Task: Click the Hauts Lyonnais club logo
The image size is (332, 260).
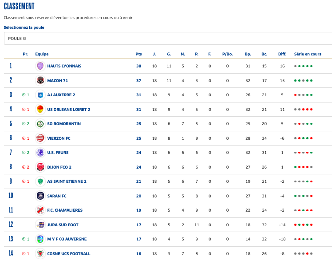Action: [40, 66]
